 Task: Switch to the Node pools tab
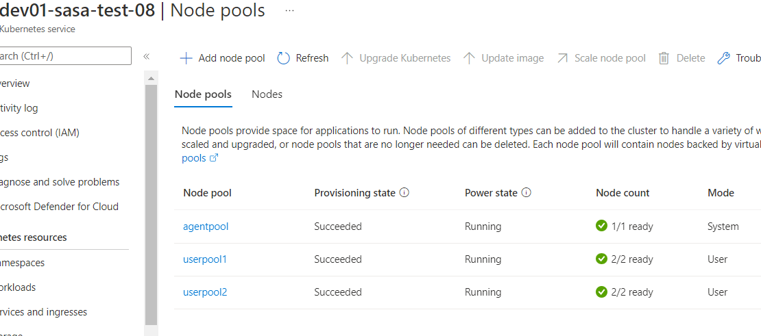[x=203, y=94]
